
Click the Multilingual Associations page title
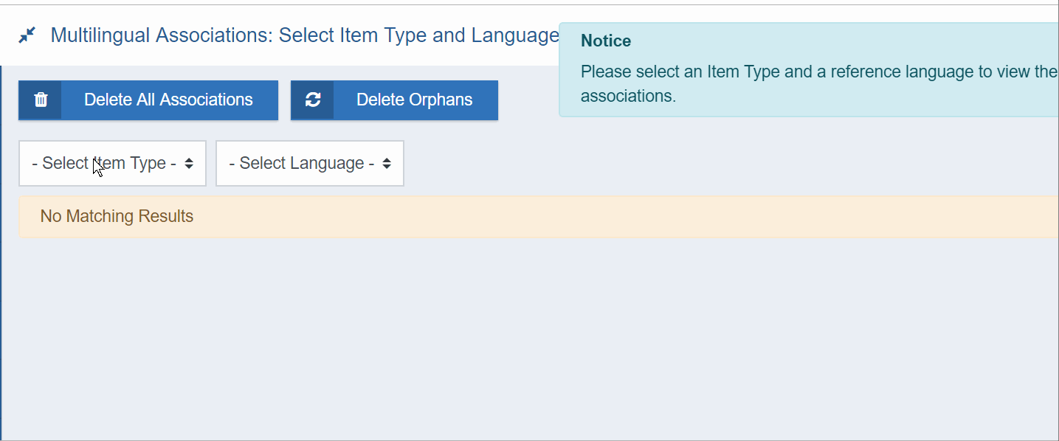click(x=305, y=35)
